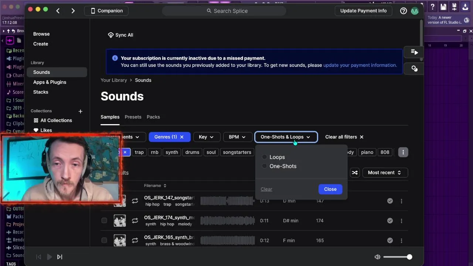Screen dimensions: 473x266
Task: Follow the update your payment information link
Action: pyautogui.click(x=360, y=65)
